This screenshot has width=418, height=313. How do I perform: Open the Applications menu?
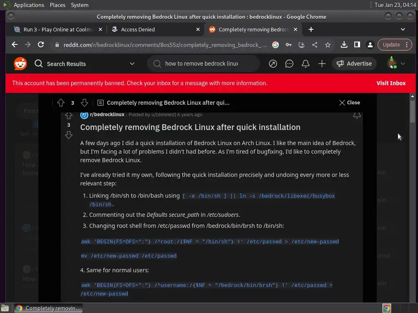point(29,5)
